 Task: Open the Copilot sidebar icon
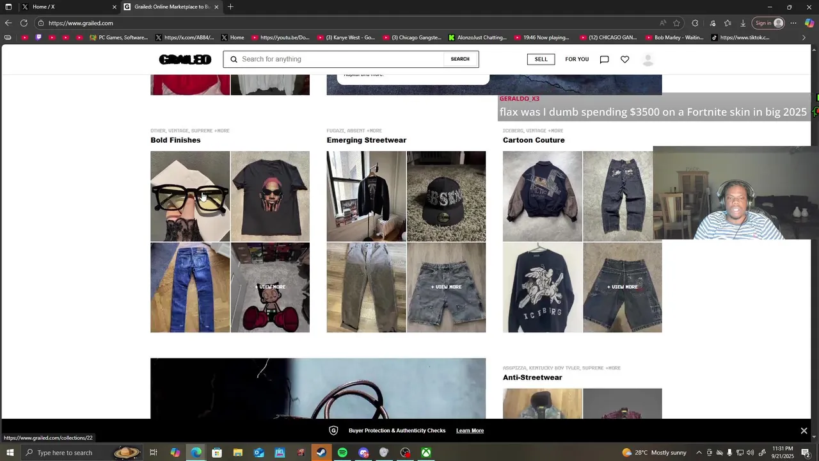(809, 23)
